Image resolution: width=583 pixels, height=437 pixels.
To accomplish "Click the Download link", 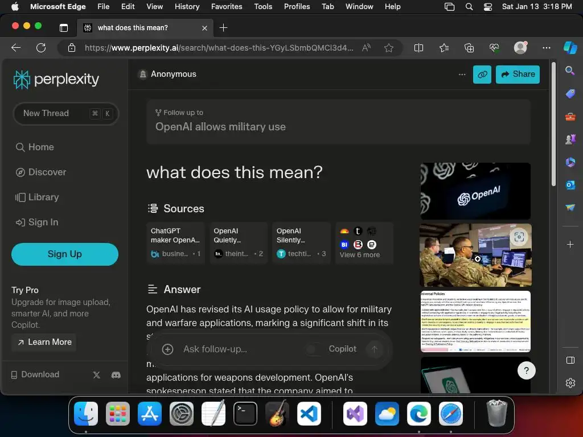I will click(x=35, y=374).
